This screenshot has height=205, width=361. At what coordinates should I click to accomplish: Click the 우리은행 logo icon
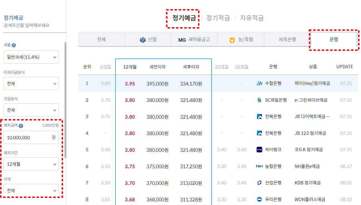pyautogui.click(x=259, y=199)
